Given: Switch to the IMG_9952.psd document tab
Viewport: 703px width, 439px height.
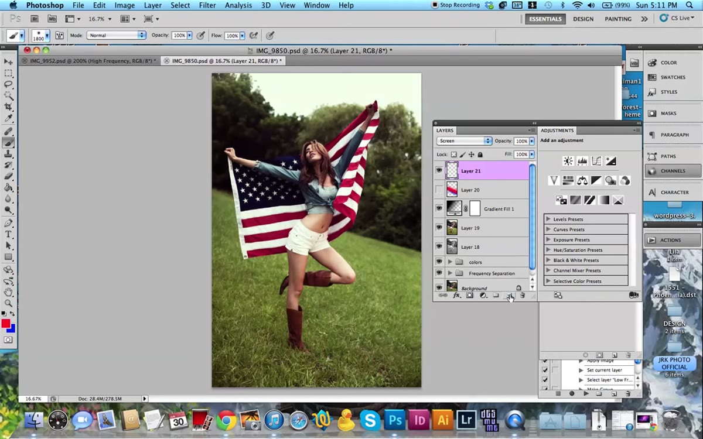Looking at the screenshot, I should click(89, 61).
